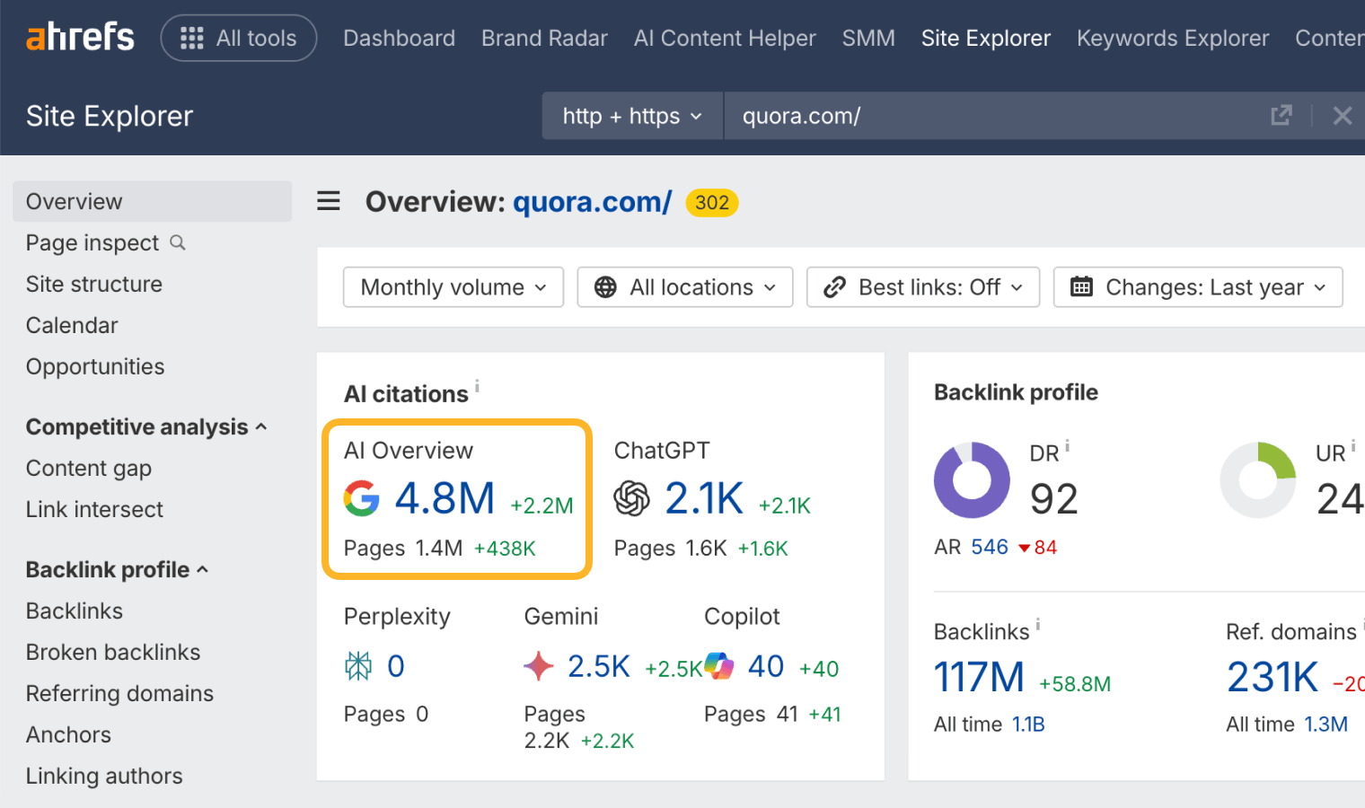Click the ChatGPT logo icon
This screenshot has width=1365, height=808.
click(631, 498)
